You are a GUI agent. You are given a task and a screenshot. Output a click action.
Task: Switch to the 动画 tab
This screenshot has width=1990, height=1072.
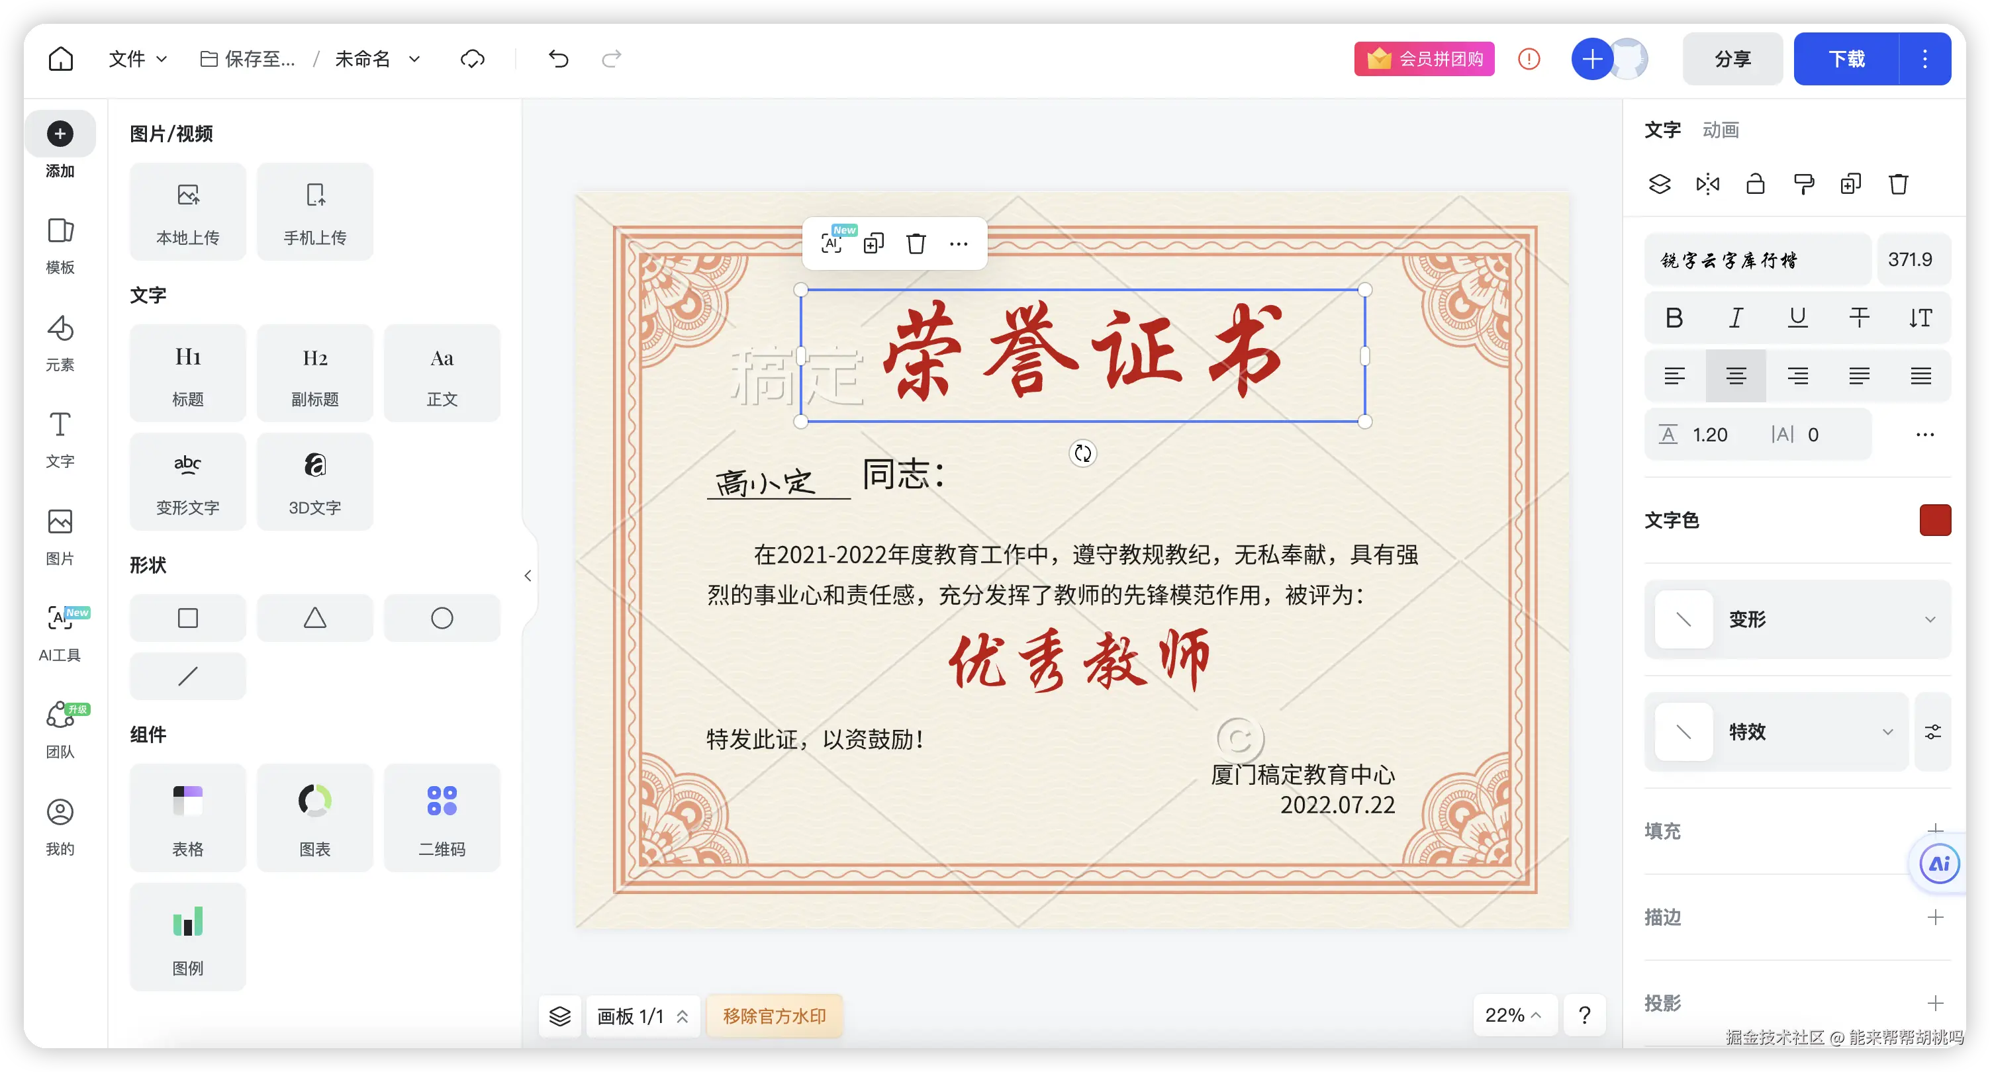(1721, 130)
